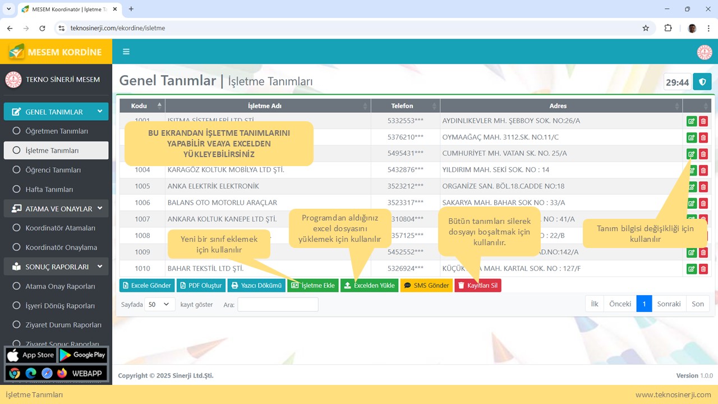
Task: Click the Google Play badge
Action: [82, 355]
